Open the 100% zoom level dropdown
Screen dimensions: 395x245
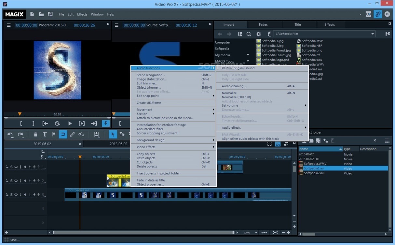256,233
